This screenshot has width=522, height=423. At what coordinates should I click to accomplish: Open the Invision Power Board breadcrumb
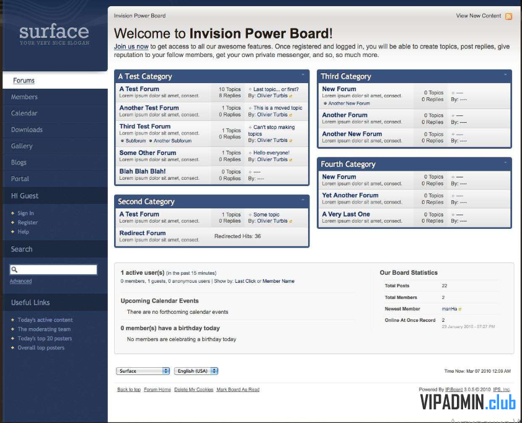point(139,16)
